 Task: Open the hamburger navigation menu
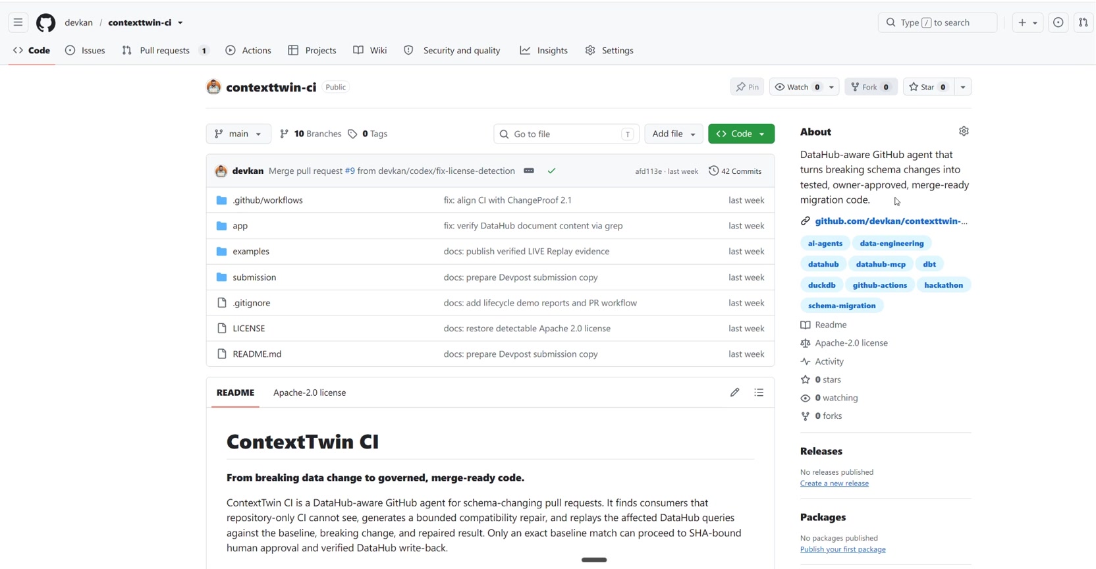click(x=18, y=22)
